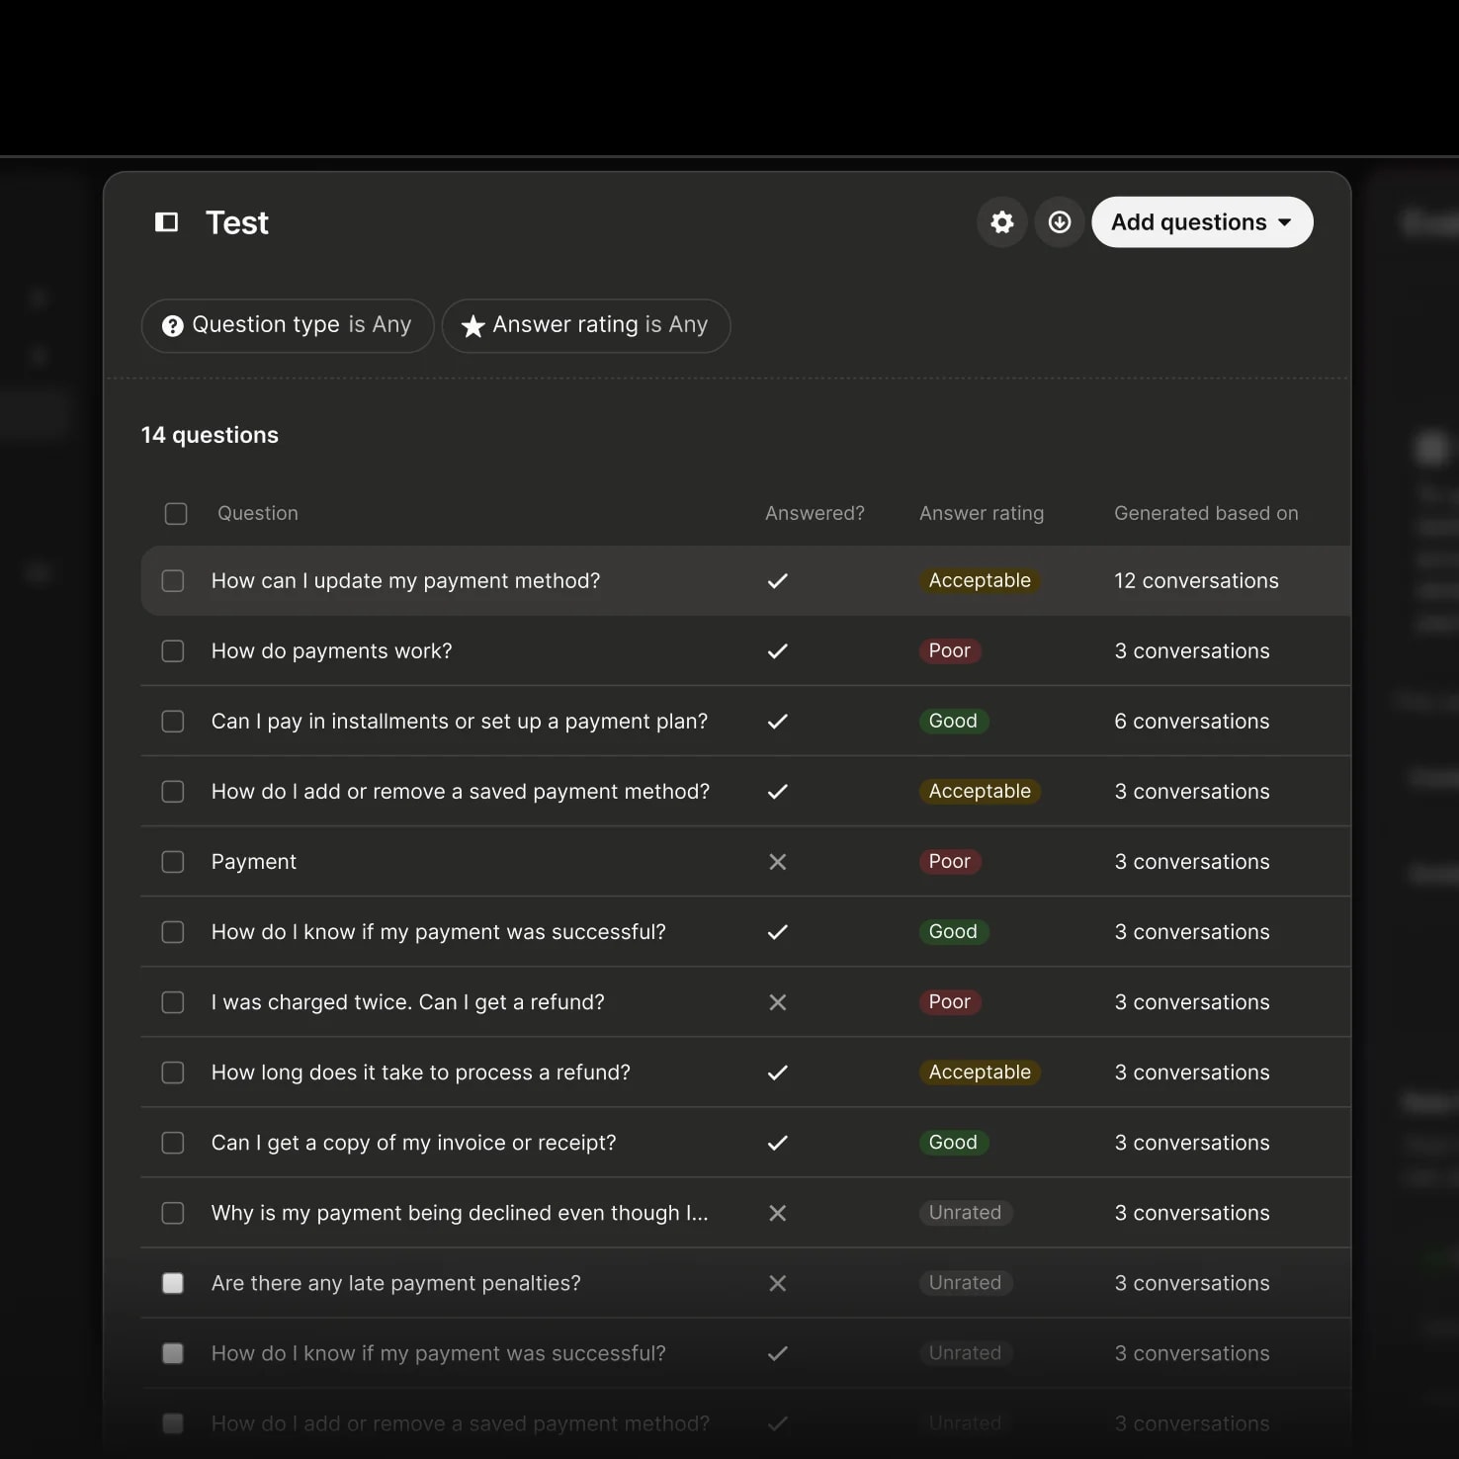Image resolution: width=1459 pixels, height=1459 pixels.
Task: Click the Generated based on column header
Action: click(1206, 513)
